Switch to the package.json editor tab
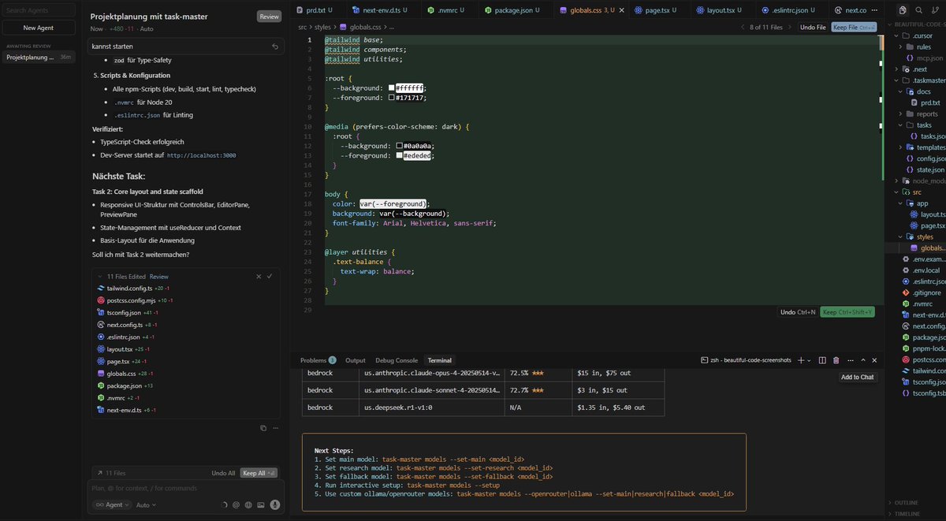Screen dimensions: 946x521 pos(512,10)
